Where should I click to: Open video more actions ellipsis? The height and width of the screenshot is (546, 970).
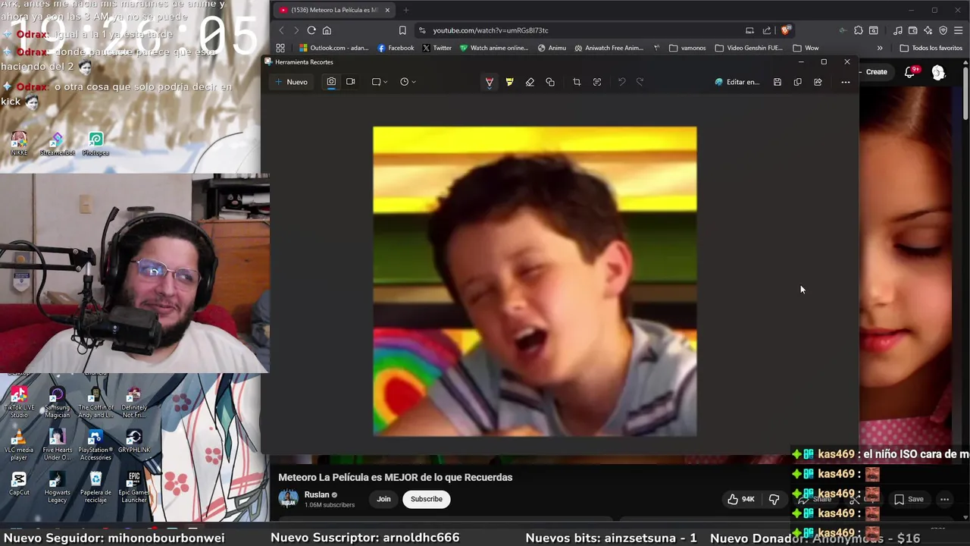[944, 499]
